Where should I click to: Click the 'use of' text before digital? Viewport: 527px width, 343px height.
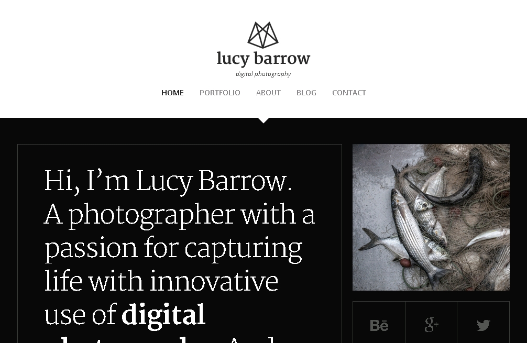80,315
